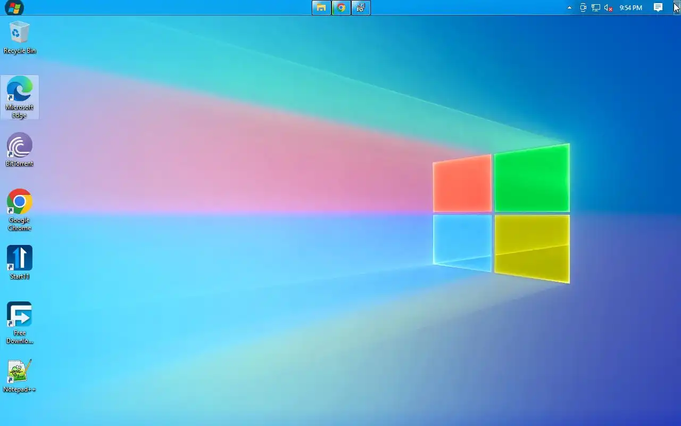The width and height of the screenshot is (681, 426).
Task: Select the Free Download Manager shortcut
Action: click(20, 323)
